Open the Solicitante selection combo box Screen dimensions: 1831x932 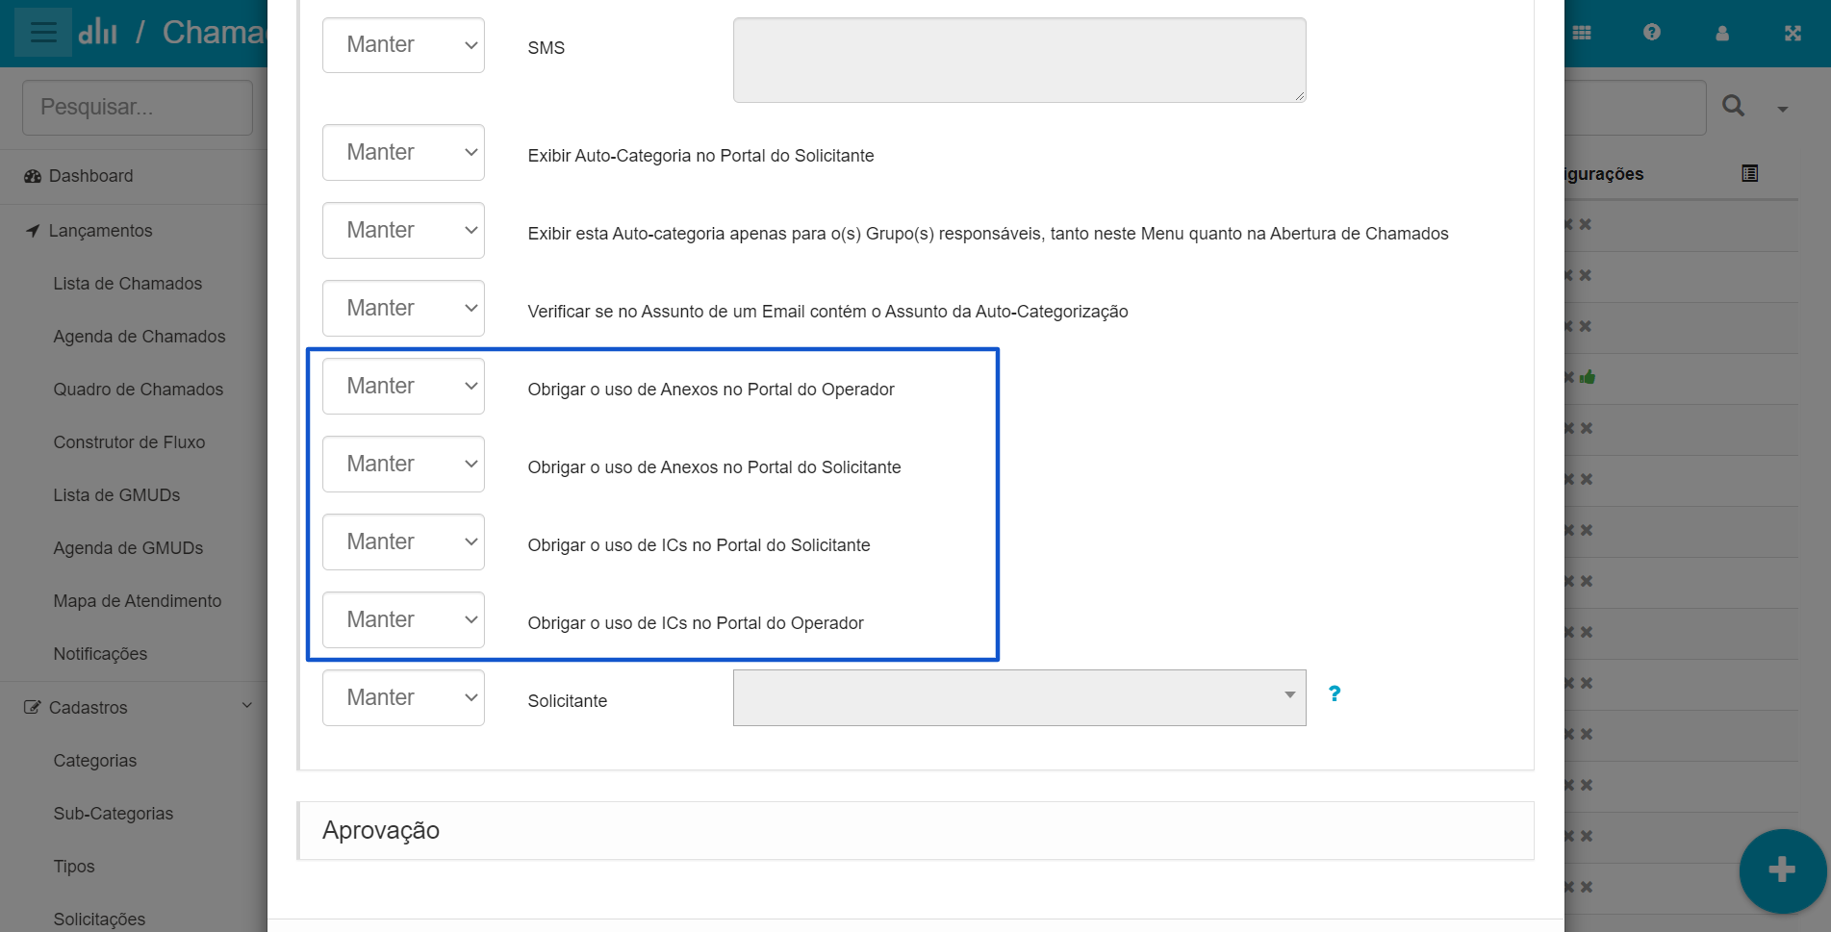[x=1019, y=697]
